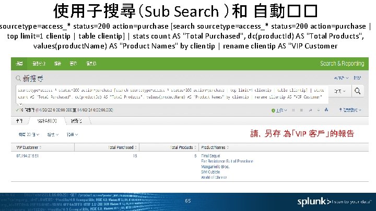The image size is (376, 211).
Task: Open the Job dropdown with green indicator
Action: point(279,110)
